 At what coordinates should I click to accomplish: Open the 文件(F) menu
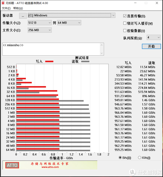[6, 8]
